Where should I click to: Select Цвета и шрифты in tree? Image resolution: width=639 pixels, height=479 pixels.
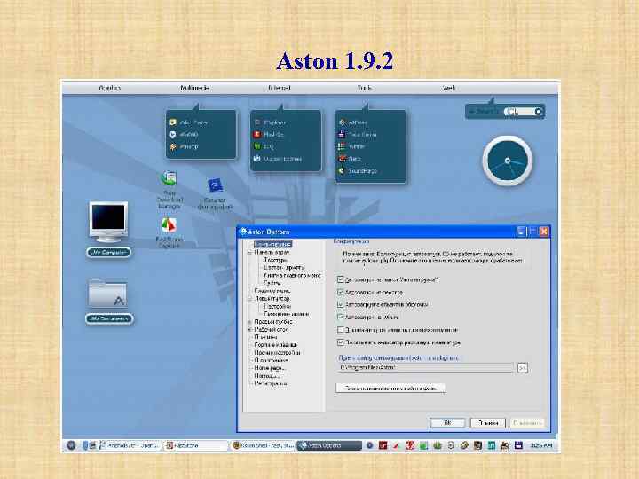284,268
